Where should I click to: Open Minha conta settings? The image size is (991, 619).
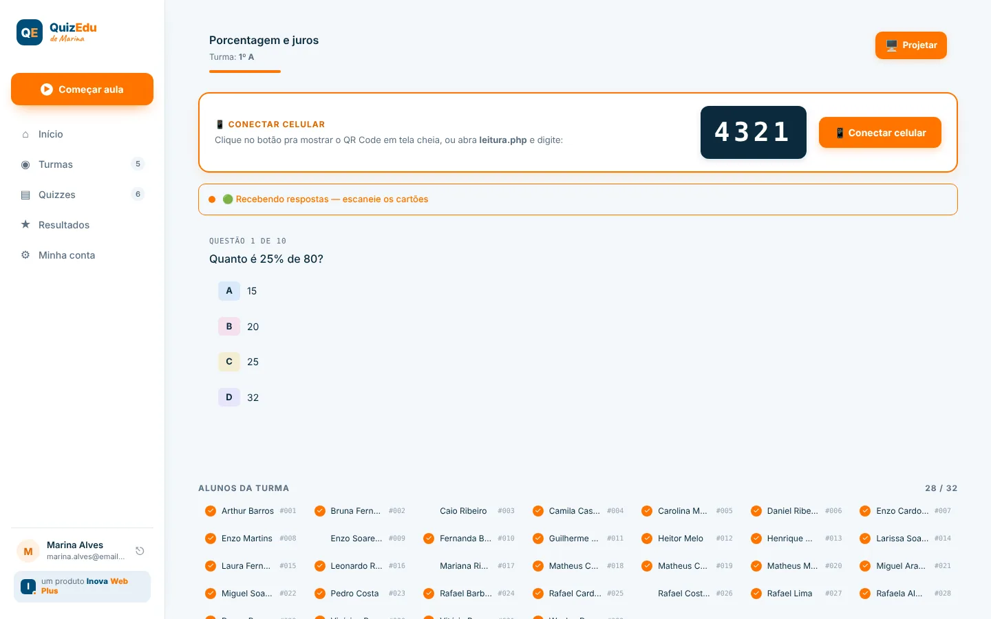point(82,255)
